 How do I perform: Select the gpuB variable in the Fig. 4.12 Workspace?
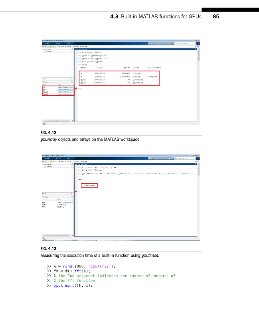pyautogui.click(x=45, y=94)
